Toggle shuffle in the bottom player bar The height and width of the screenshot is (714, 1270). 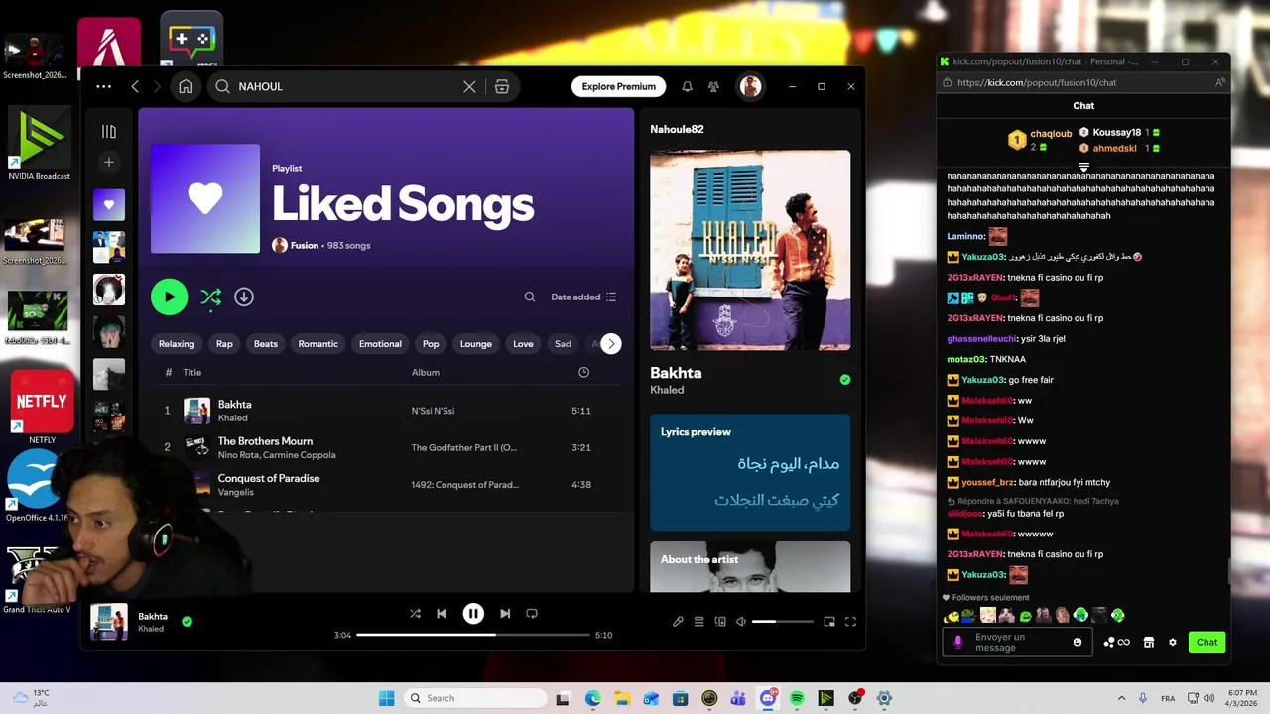click(415, 614)
